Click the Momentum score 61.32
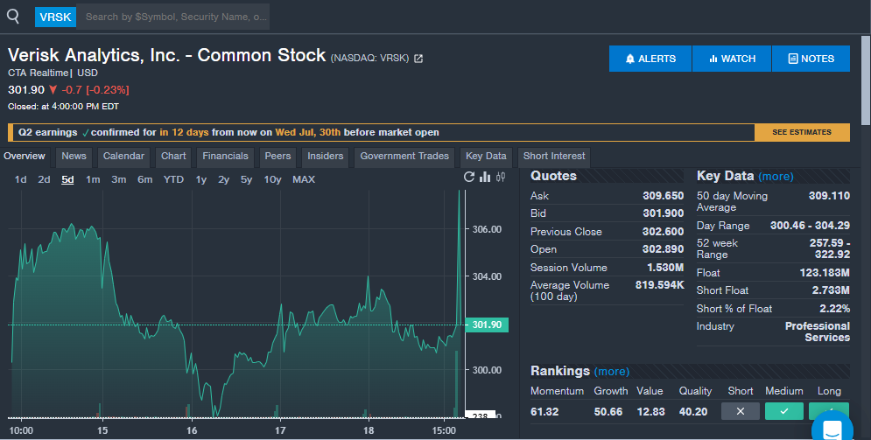The image size is (871, 440). tap(544, 412)
